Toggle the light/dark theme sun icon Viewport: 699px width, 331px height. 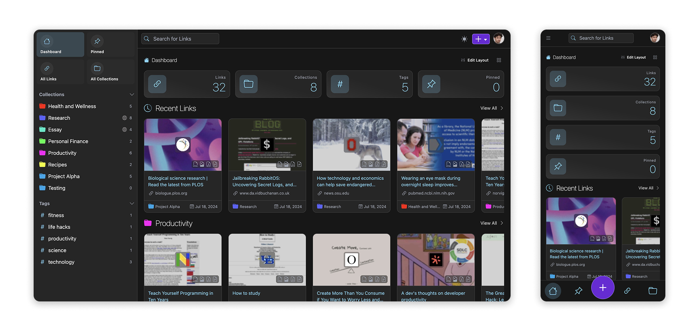(x=464, y=39)
